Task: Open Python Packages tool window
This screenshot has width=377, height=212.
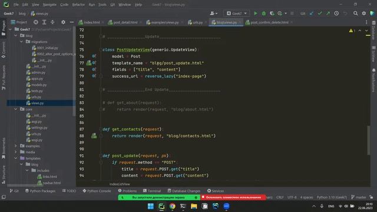Action: (40, 191)
